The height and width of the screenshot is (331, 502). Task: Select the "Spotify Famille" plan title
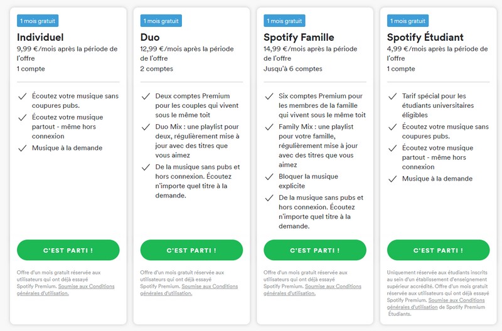point(299,37)
